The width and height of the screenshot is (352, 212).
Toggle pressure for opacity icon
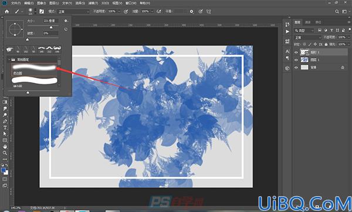pyautogui.click(x=126, y=12)
